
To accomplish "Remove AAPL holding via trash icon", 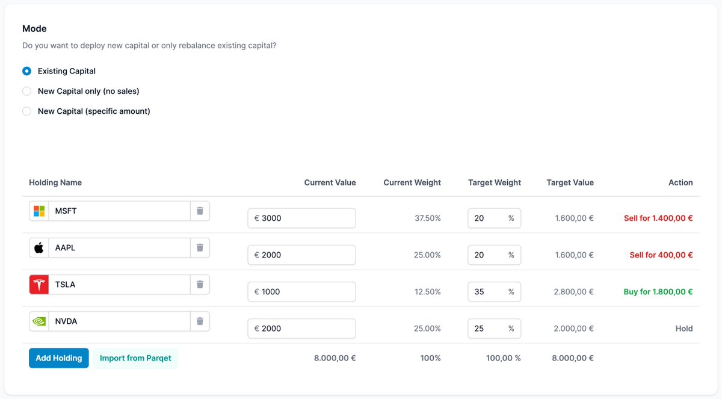I will 200,248.
